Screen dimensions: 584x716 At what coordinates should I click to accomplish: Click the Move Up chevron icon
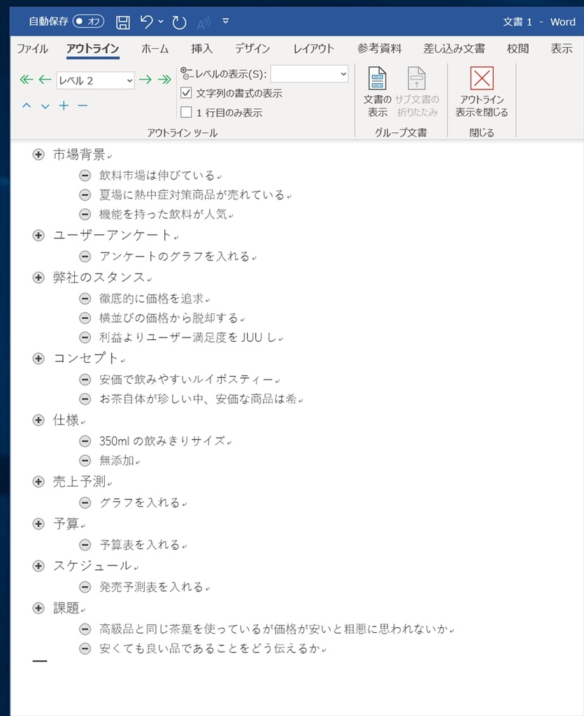pyautogui.click(x=27, y=106)
